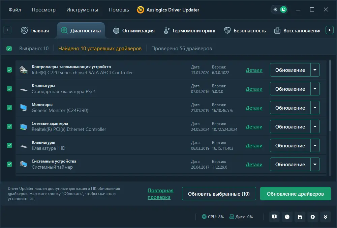Open Детали link for Realtek Ethernet Controller

254,127
